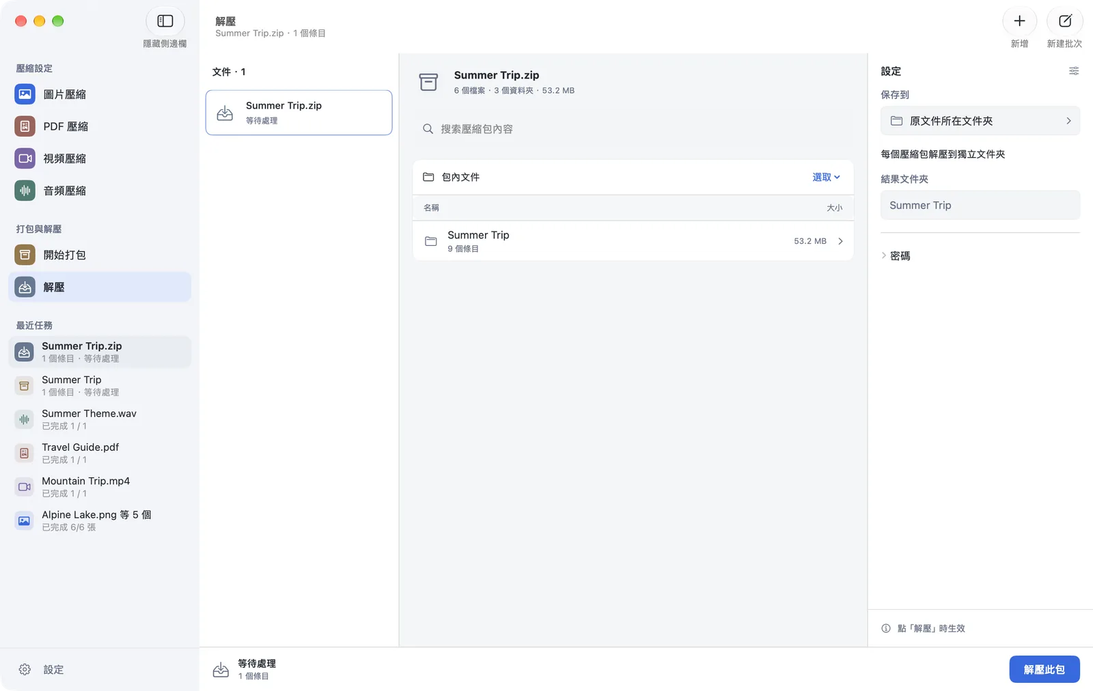Screen dimensions: 1093x691
Task: Click the Summer Trip.zip file card in 文件 list
Action: point(299,113)
